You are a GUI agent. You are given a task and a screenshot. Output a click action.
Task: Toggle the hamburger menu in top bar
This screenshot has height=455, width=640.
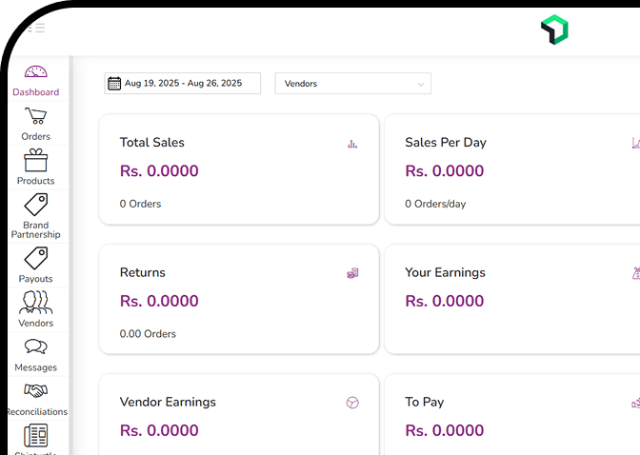[x=36, y=29]
